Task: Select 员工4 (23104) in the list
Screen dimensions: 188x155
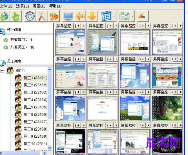Action: (x=35, y=100)
